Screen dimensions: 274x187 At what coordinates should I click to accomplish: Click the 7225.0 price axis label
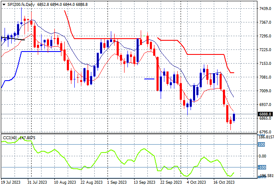click(x=265, y=50)
